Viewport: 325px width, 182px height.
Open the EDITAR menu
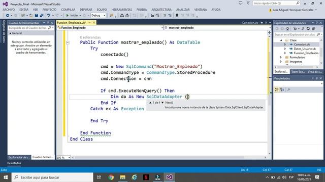tap(24, 10)
